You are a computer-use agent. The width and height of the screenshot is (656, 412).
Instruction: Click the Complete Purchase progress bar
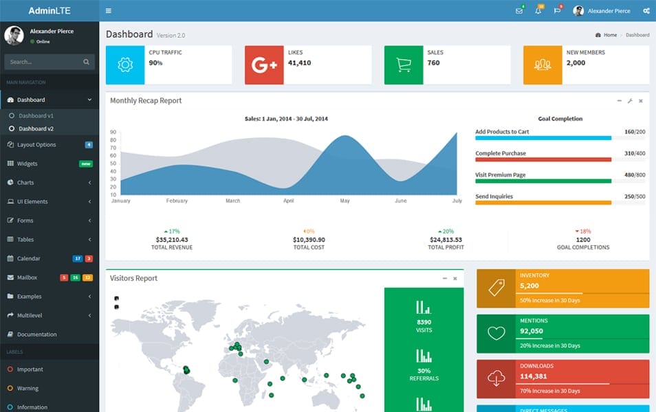543,159
